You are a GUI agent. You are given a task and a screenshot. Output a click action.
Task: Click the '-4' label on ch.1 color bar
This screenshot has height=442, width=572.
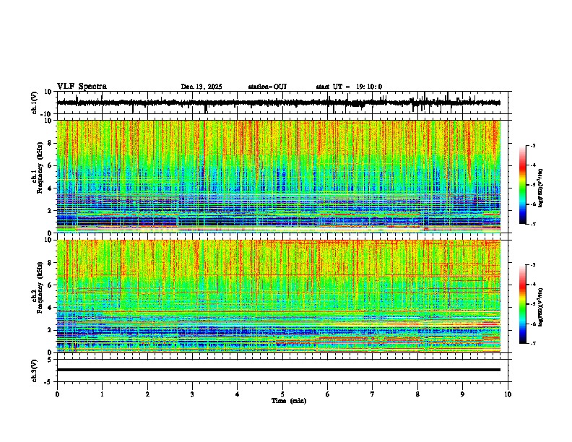(x=533, y=165)
